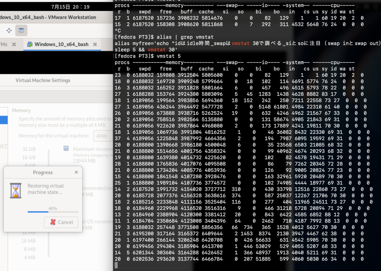Close the Progress dialog with its X
This screenshot has width=381, height=271.
(76, 172)
